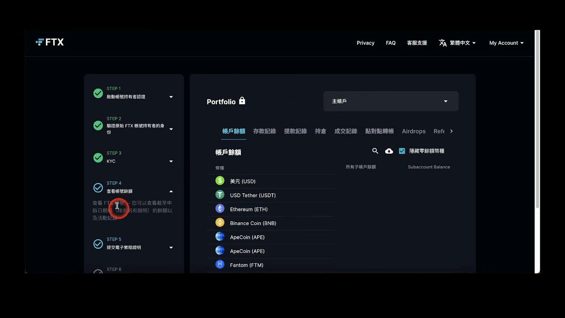
Task: Click the Ethereum coin icon
Action: (220, 209)
